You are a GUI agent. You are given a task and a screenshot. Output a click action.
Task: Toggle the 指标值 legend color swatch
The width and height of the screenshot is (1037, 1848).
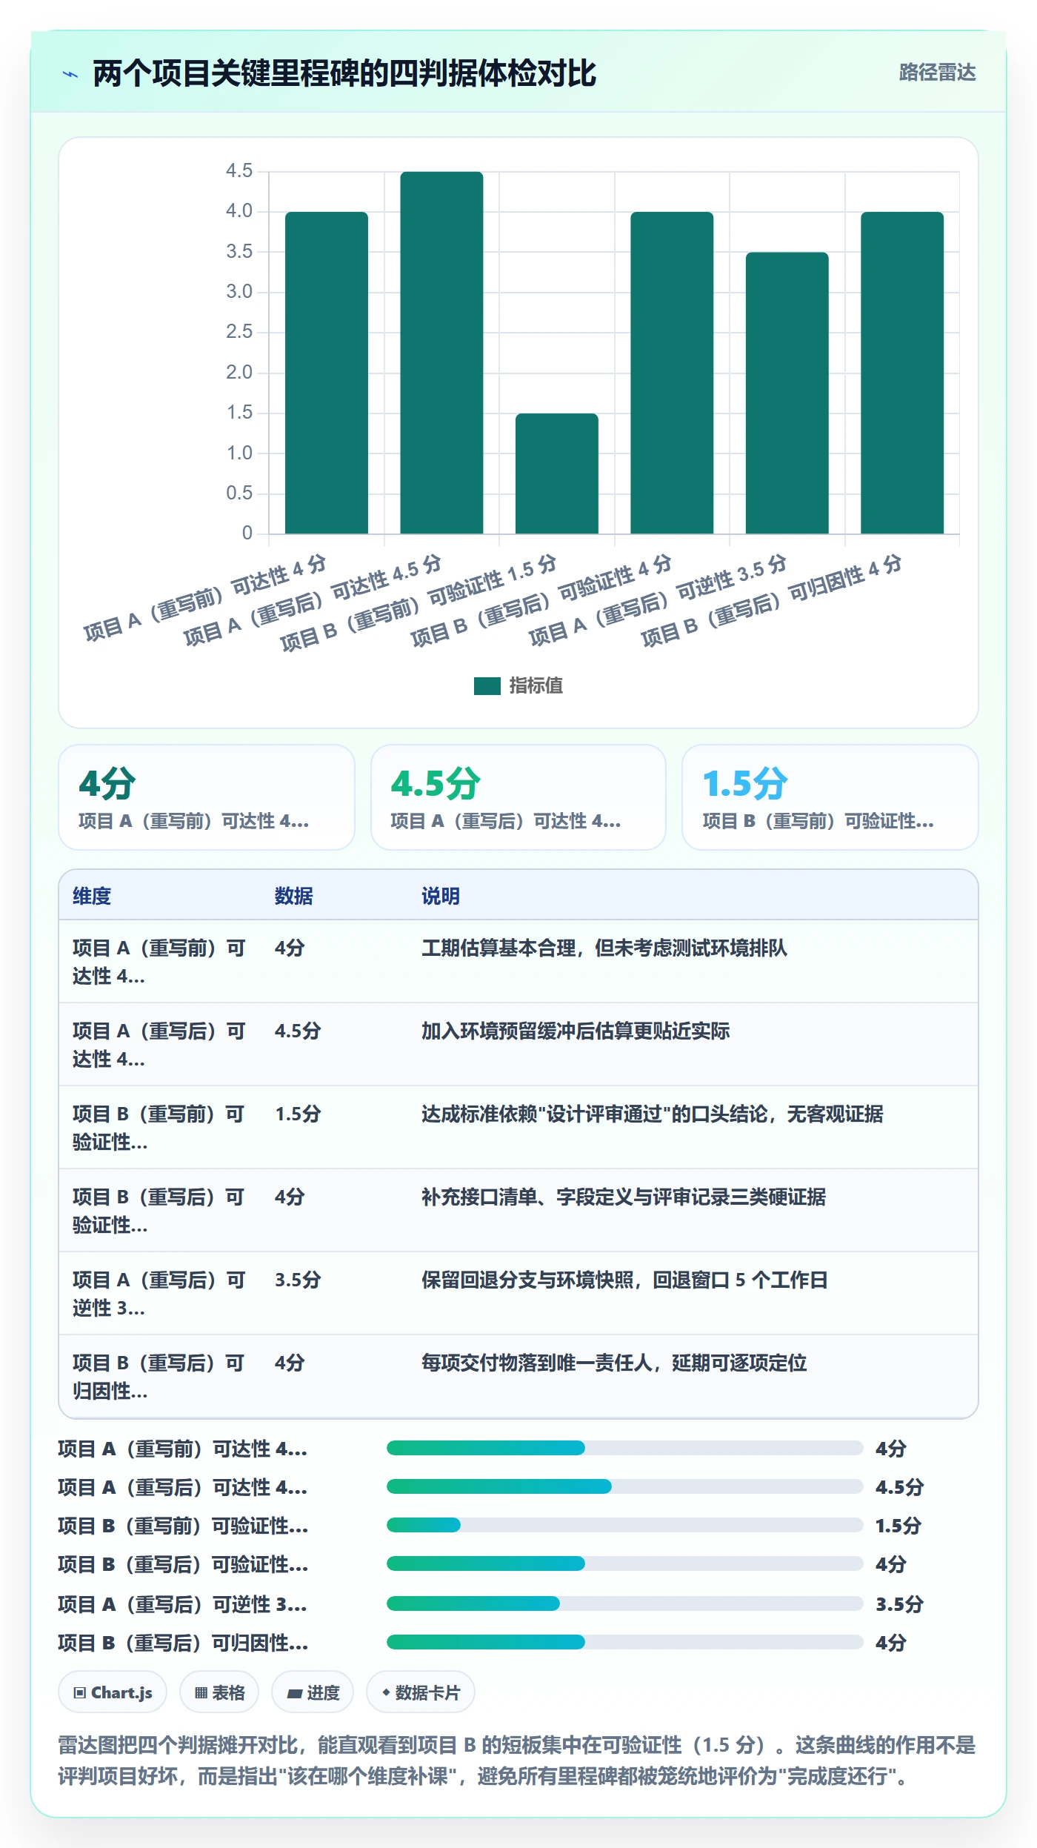[x=487, y=686]
